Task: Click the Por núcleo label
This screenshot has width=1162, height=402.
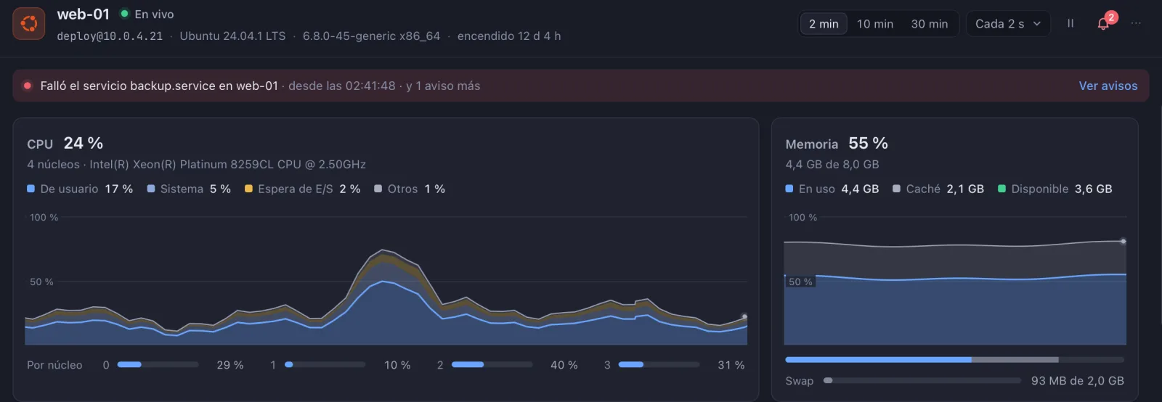Action: point(54,365)
